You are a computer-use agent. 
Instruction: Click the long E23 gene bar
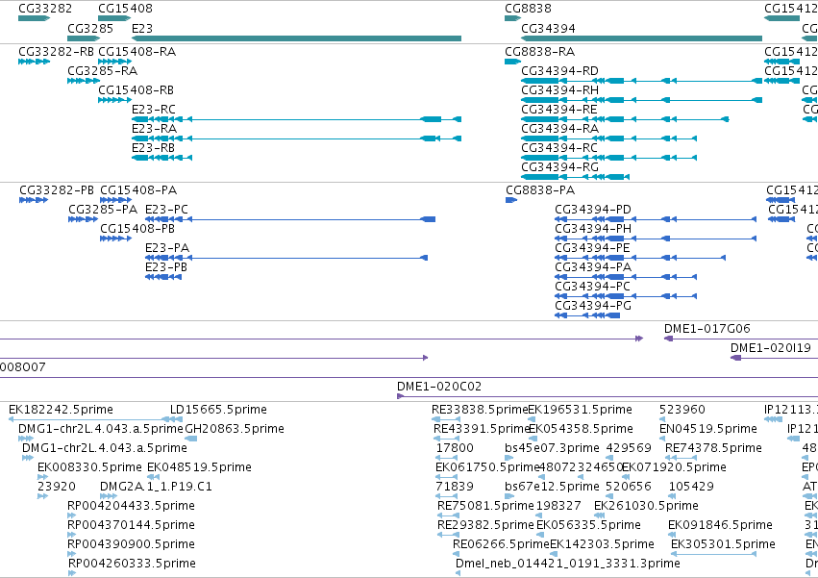point(296,38)
